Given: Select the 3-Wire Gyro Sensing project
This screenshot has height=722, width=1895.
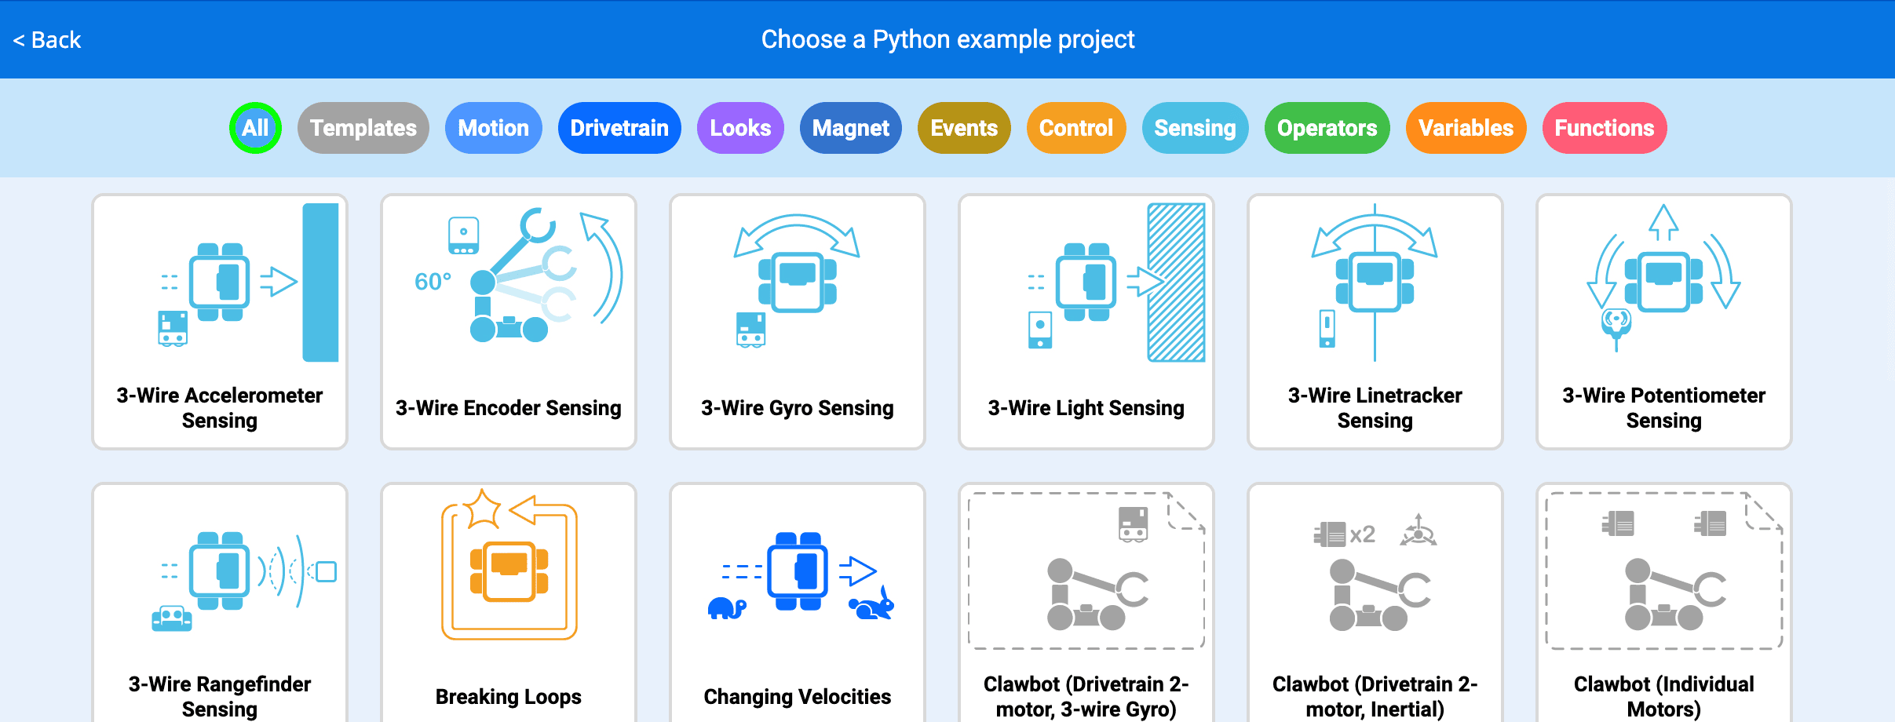Looking at the screenshot, I should tap(797, 322).
